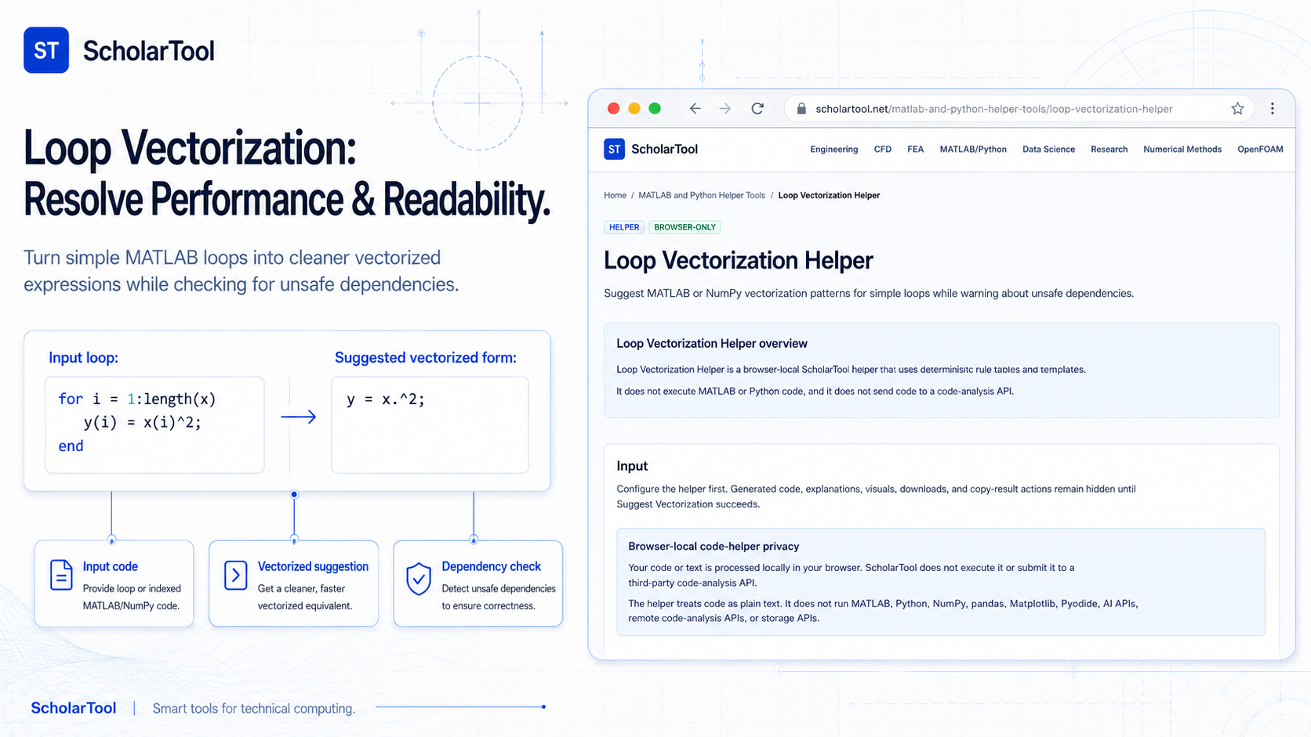Click the code line 'for i = 1:length(x)'
The image size is (1311, 737).
[x=137, y=399]
